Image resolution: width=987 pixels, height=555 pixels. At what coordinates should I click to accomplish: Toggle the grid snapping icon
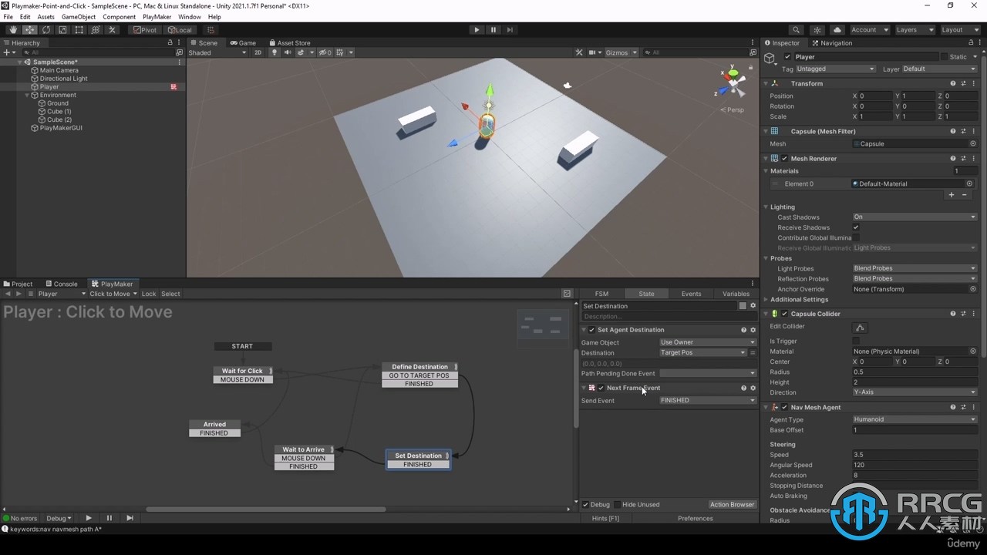pyautogui.click(x=211, y=30)
